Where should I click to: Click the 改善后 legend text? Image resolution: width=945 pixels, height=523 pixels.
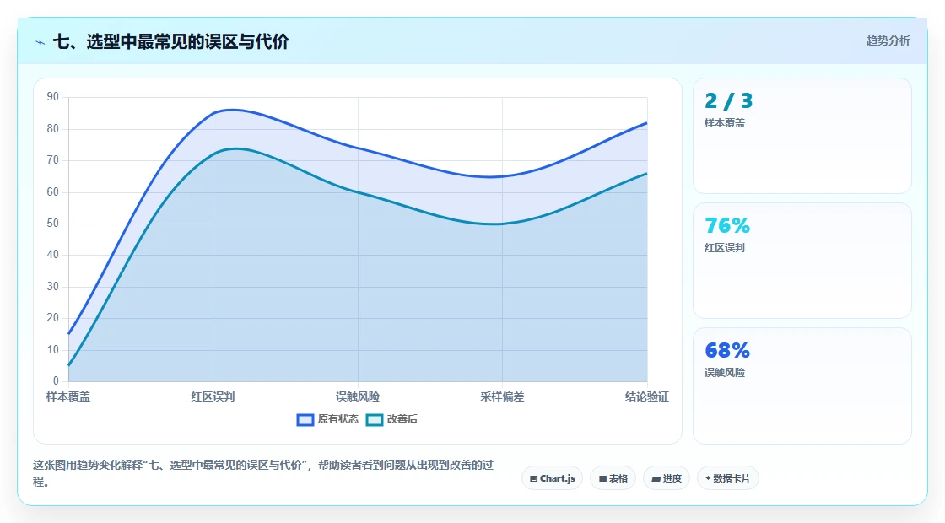(402, 418)
